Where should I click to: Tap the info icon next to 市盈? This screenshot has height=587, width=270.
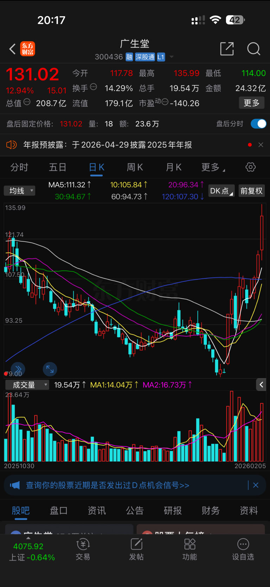165,102
